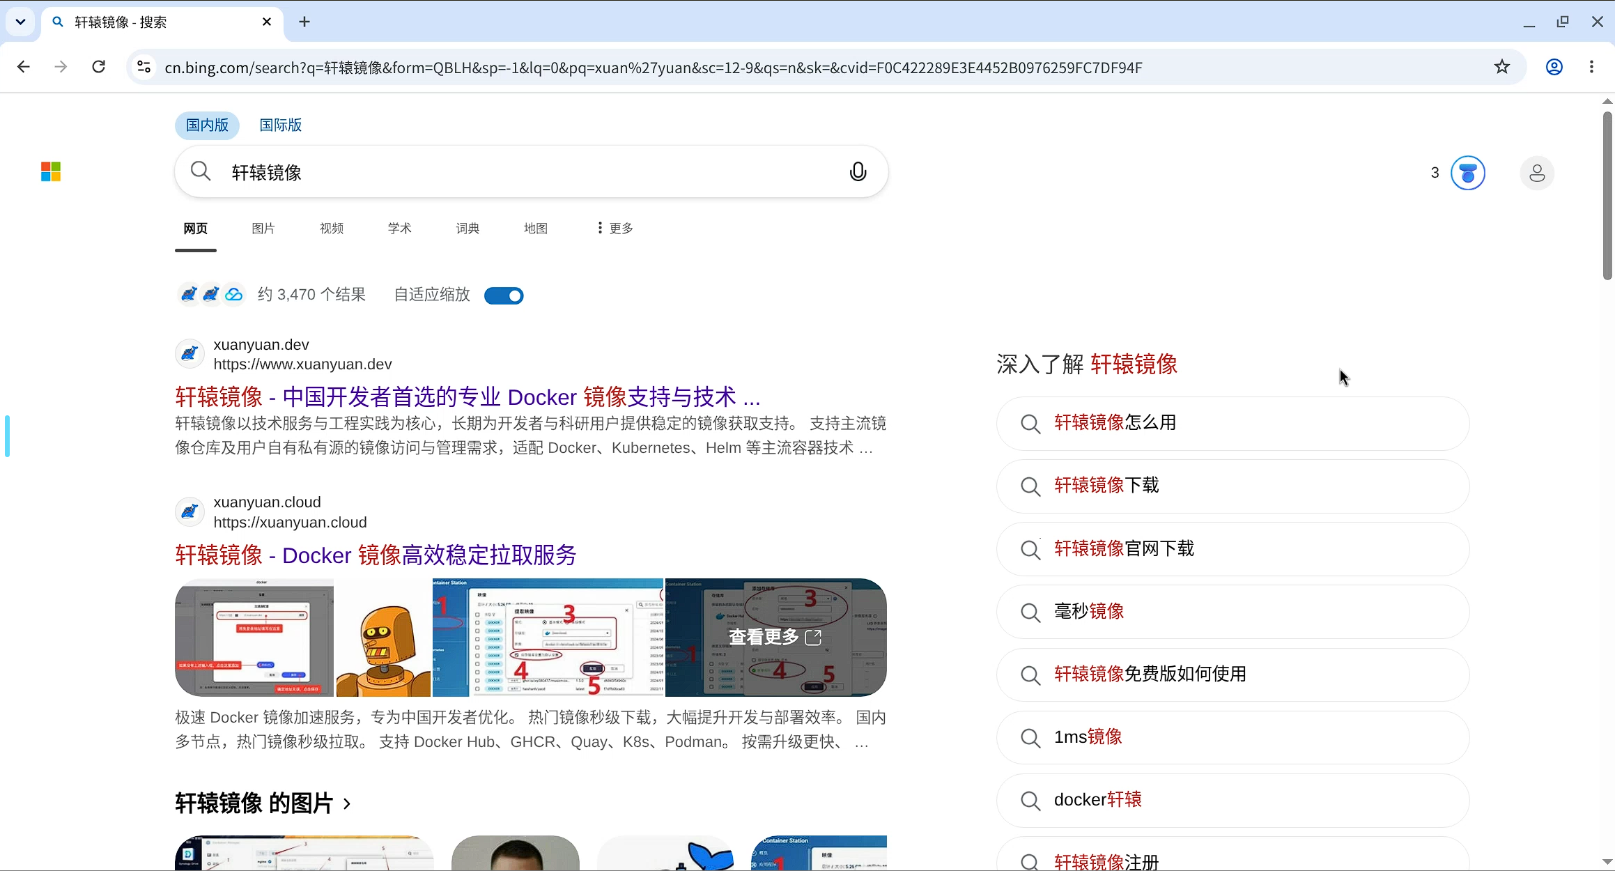Select the 学术 results tab
The height and width of the screenshot is (871, 1615).
click(x=400, y=229)
